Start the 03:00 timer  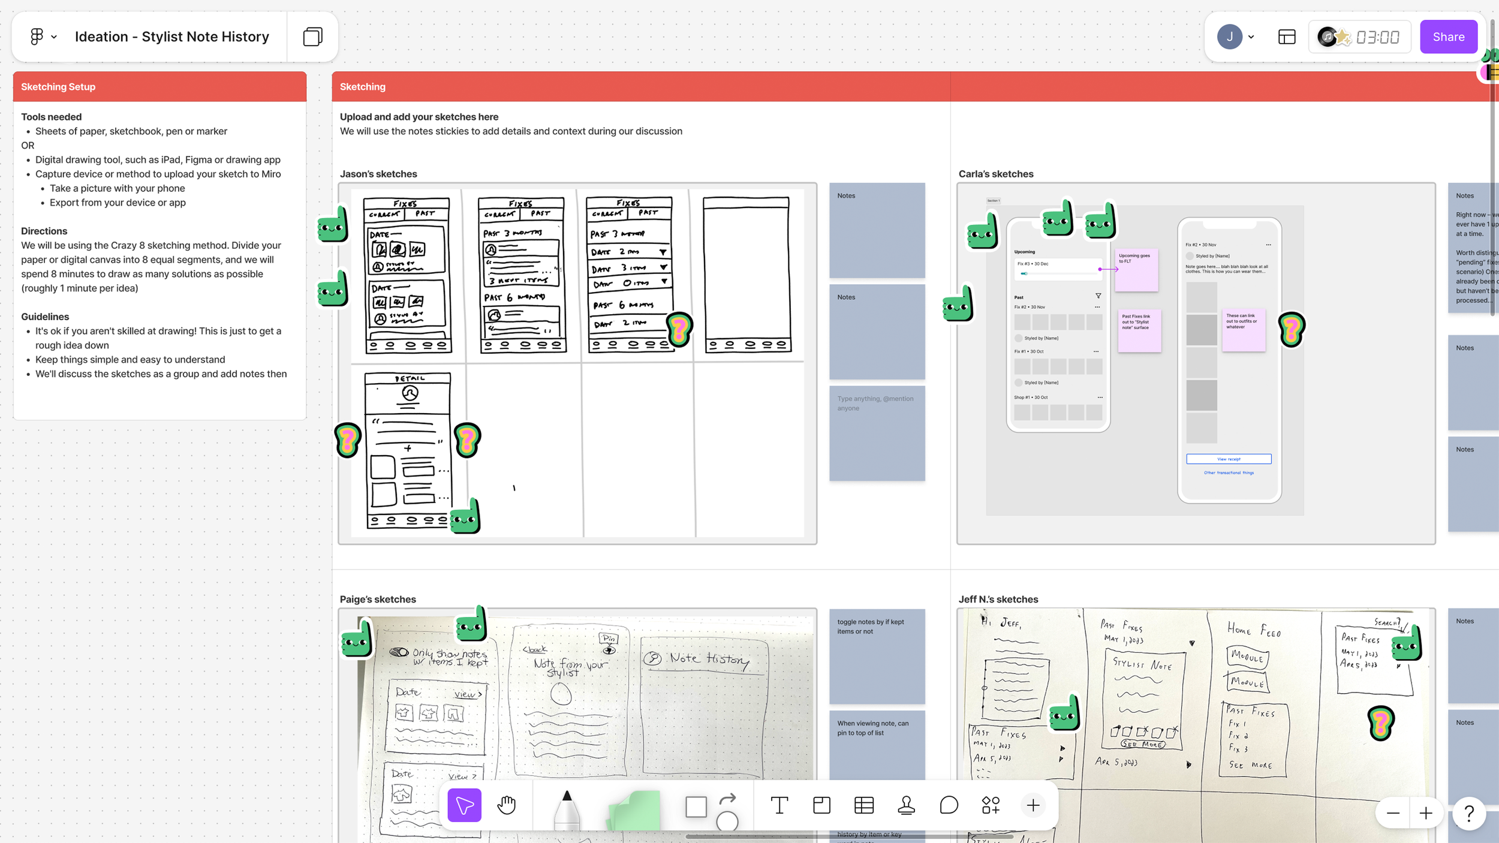point(1377,37)
